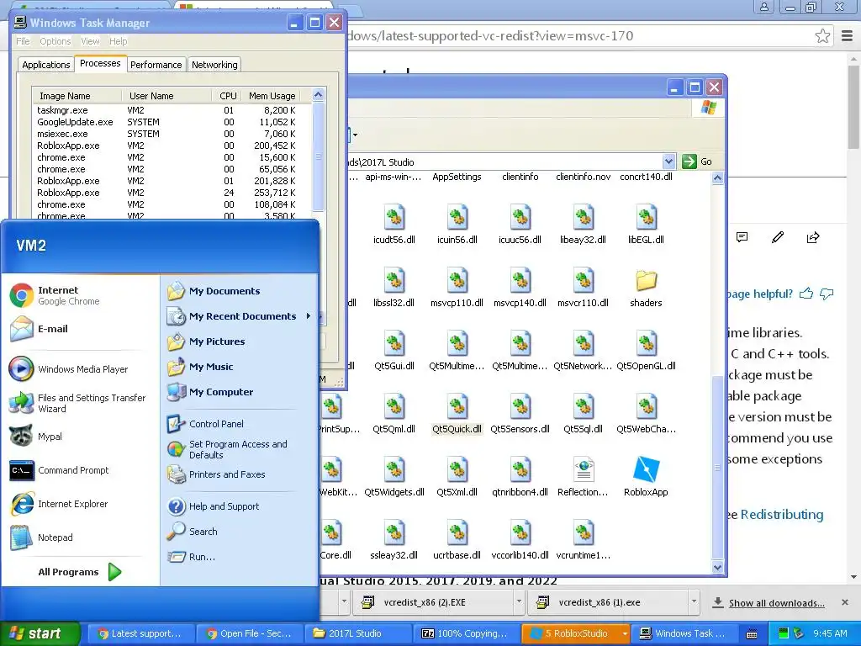
Task: Open Task Manager Help menu
Action: (118, 41)
